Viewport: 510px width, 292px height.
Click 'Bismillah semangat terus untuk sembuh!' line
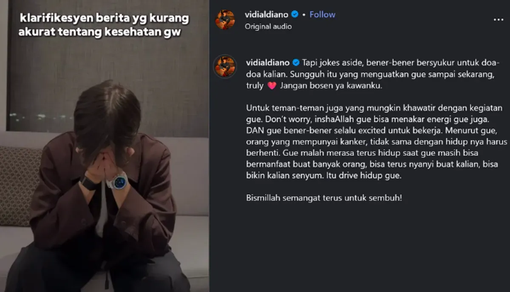[x=324, y=198]
